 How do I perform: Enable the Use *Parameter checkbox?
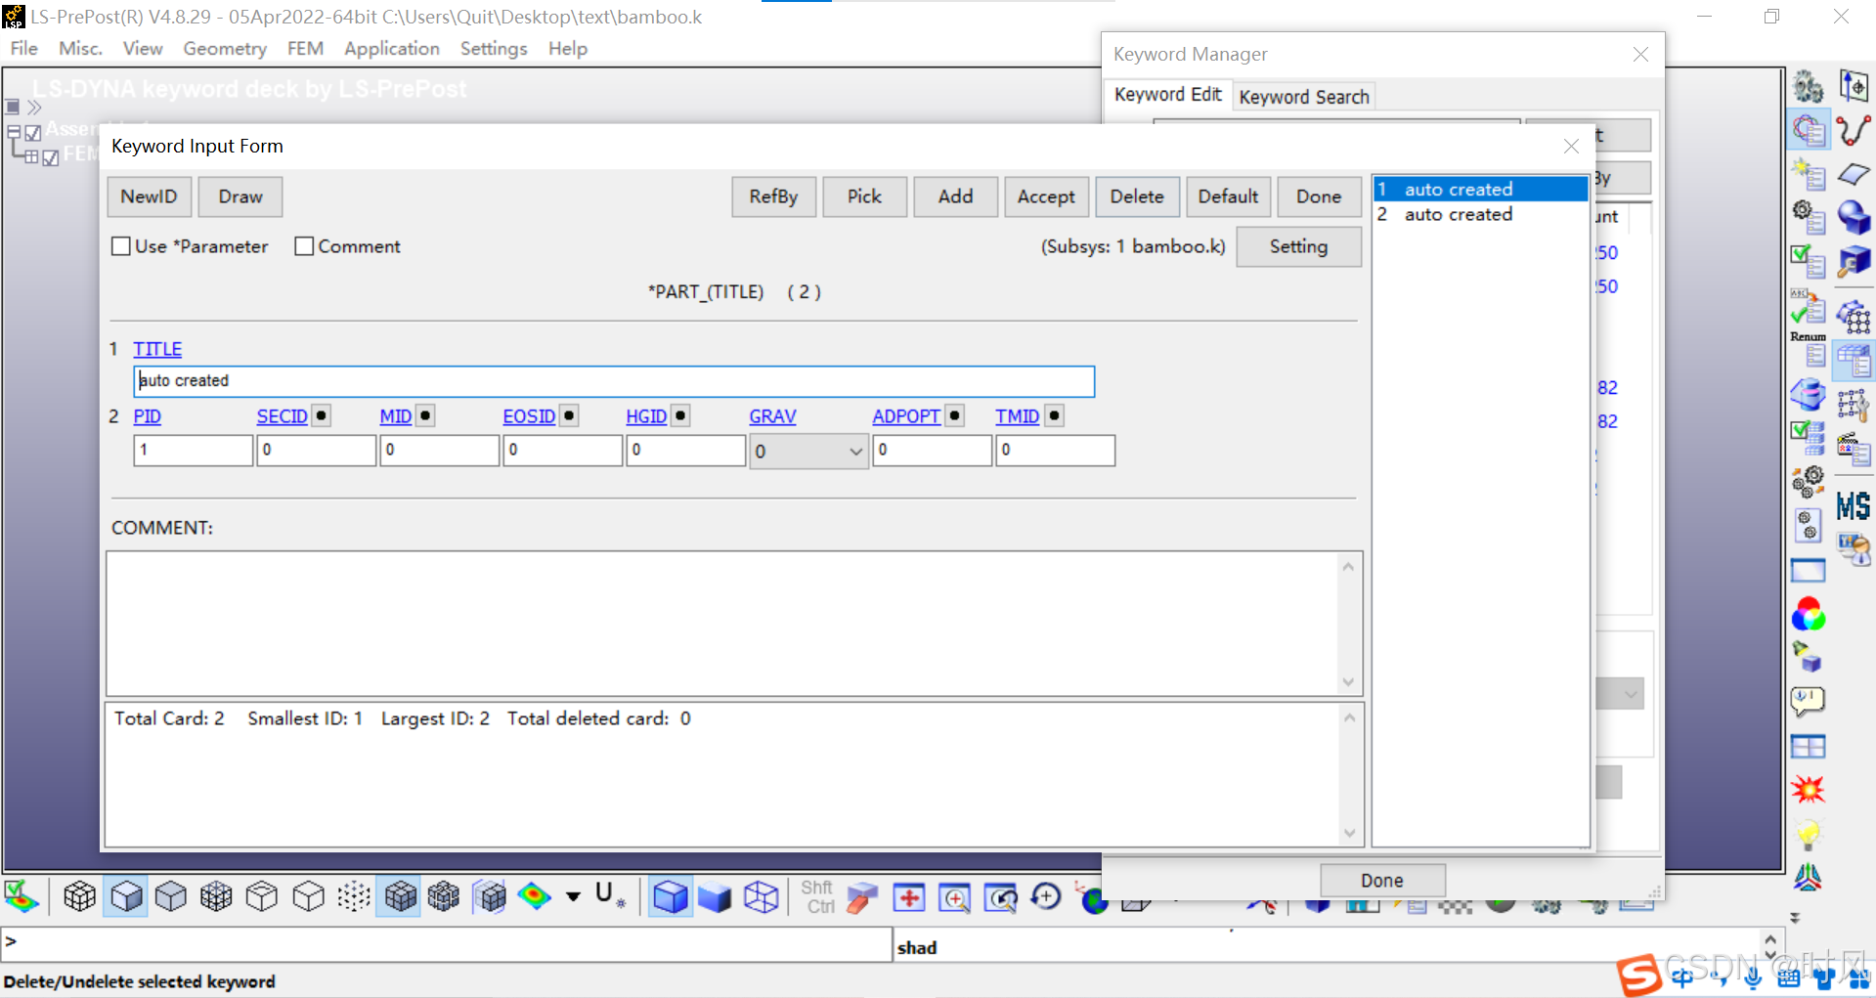point(121,246)
